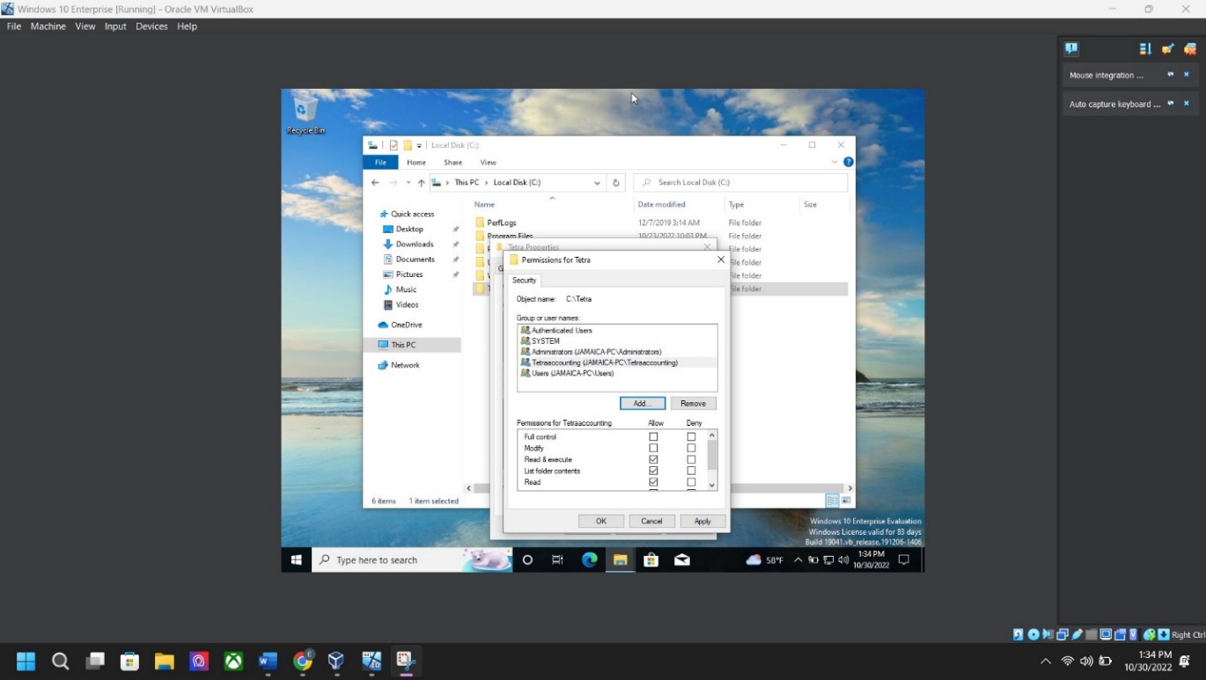Expand the Explorer ribbon chevron
Image resolution: width=1206 pixels, height=680 pixels.
pyautogui.click(x=835, y=162)
